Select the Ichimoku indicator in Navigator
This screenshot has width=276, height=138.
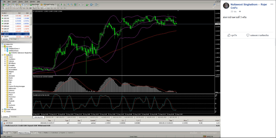[x=12, y=90]
